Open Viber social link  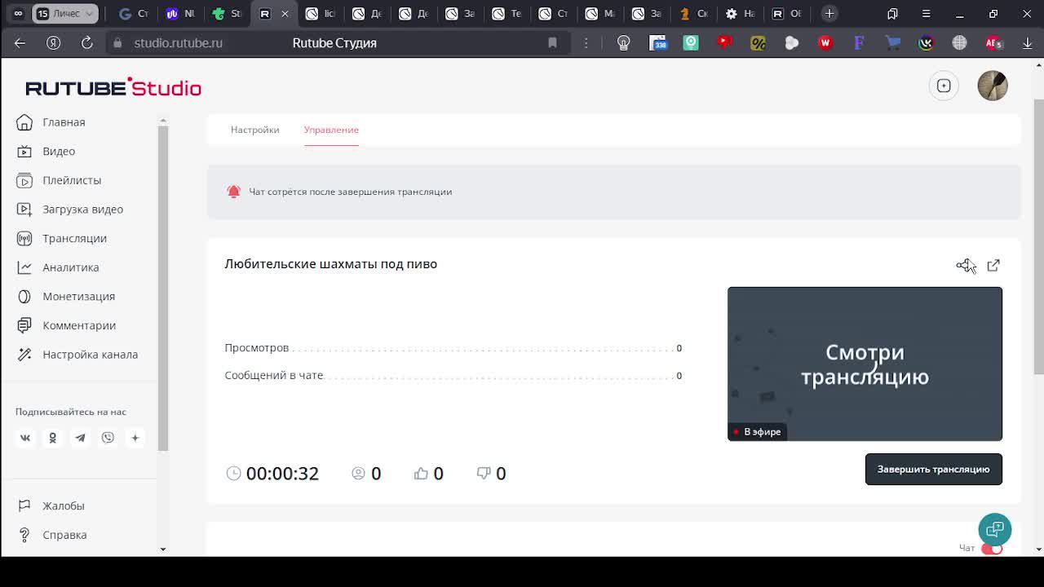tap(108, 438)
